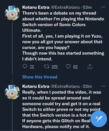Open the compose new tweet floating button
Screen dimensions: 109x131
(99, 119)
